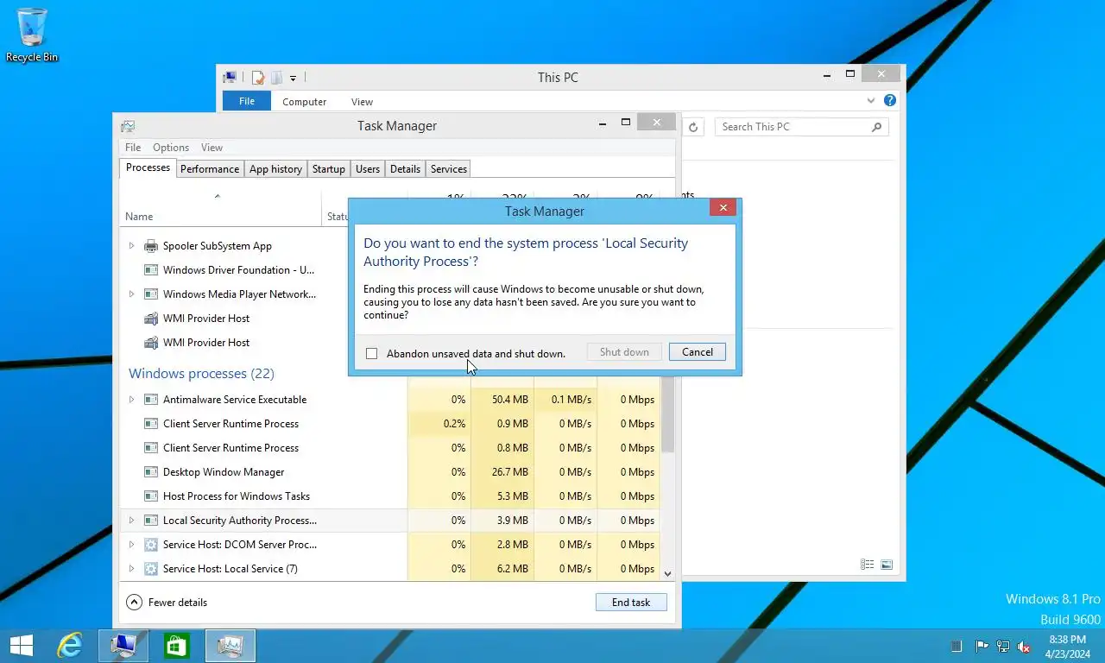The height and width of the screenshot is (663, 1105).
Task: Expand the Spooler SubSystem App row
Action: (x=131, y=246)
